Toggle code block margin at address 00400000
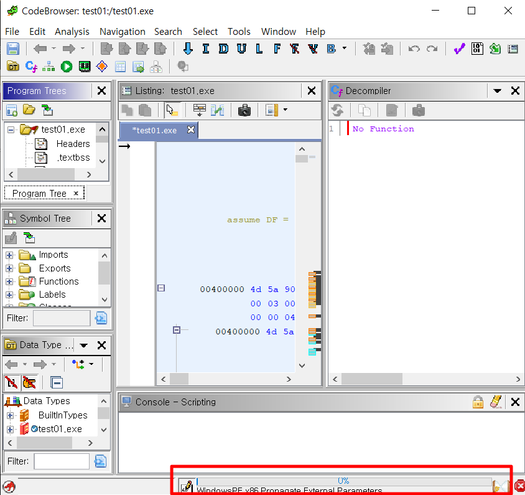Screen dimensions: 525x495 tap(161, 288)
